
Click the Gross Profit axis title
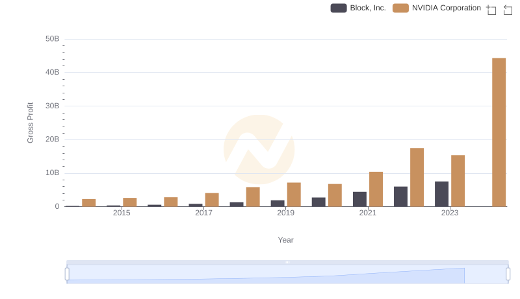point(30,123)
